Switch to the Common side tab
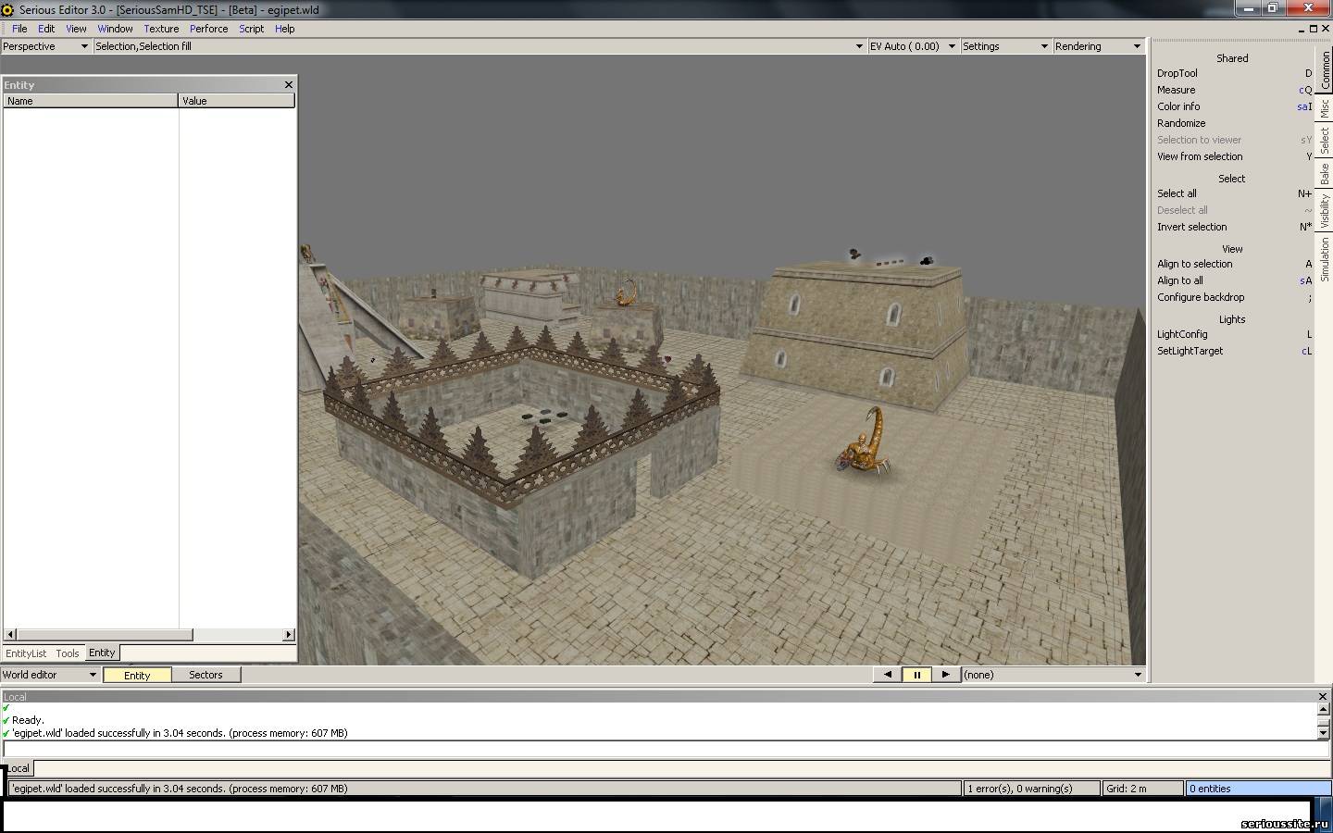This screenshot has height=833, width=1333. click(x=1325, y=68)
